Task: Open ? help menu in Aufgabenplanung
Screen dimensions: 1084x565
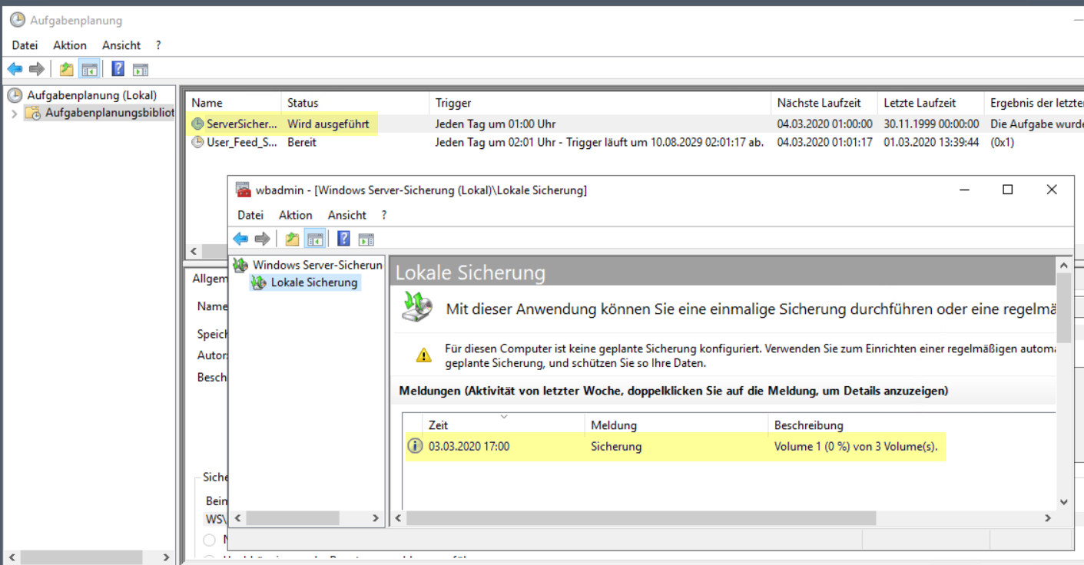Action: click(x=158, y=45)
